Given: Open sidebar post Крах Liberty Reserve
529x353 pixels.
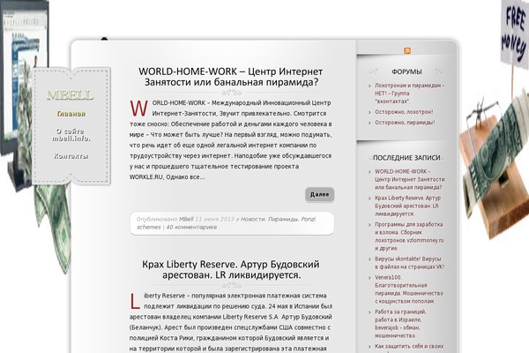Looking at the screenshot, I should [408, 206].
